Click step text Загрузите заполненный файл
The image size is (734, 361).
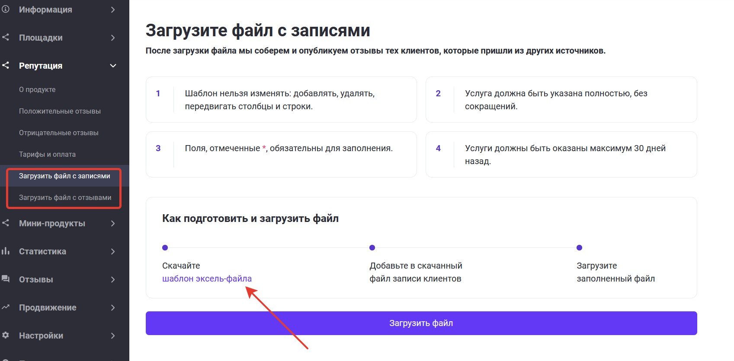[x=616, y=272]
